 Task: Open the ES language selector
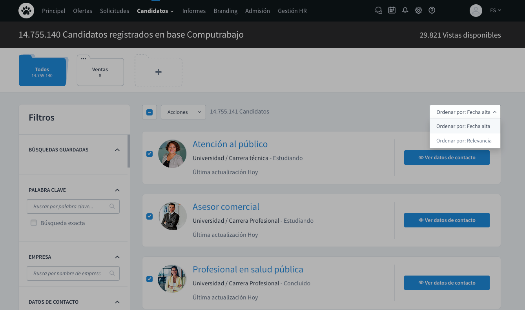(496, 11)
